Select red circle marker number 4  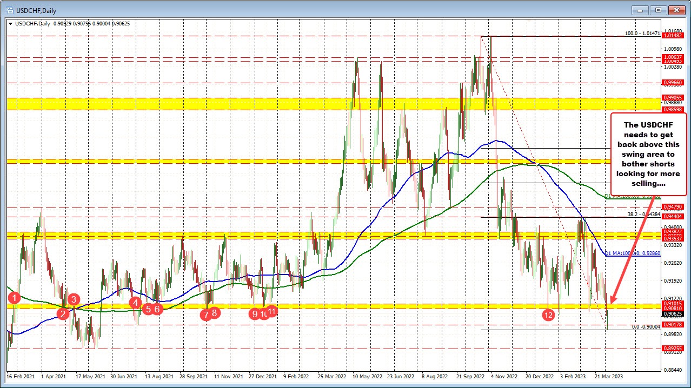tap(135, 303)
